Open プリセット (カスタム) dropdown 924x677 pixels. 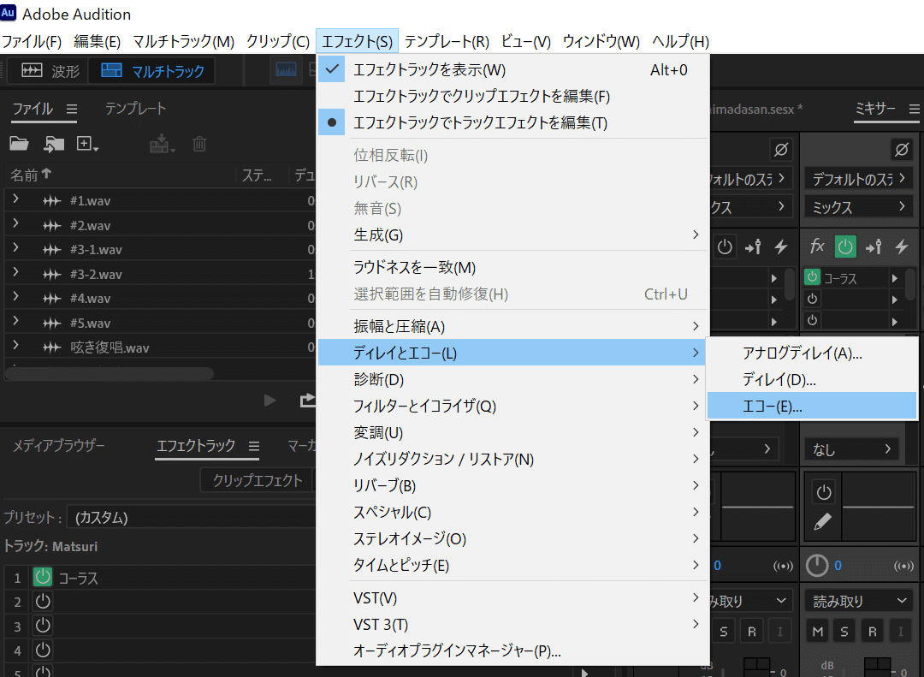coord(192,517)
